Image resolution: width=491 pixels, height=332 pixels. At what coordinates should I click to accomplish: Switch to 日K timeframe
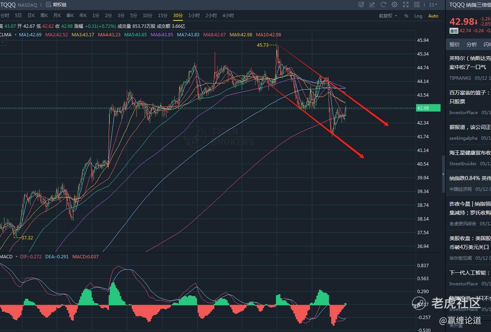[x=31, y=16]
